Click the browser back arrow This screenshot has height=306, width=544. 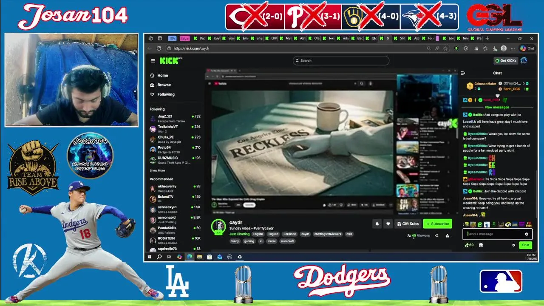150,48
